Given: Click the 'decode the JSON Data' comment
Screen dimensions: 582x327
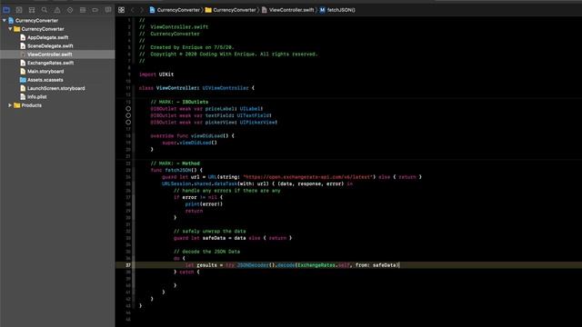Looking at the screenshot, I should 206,252.
